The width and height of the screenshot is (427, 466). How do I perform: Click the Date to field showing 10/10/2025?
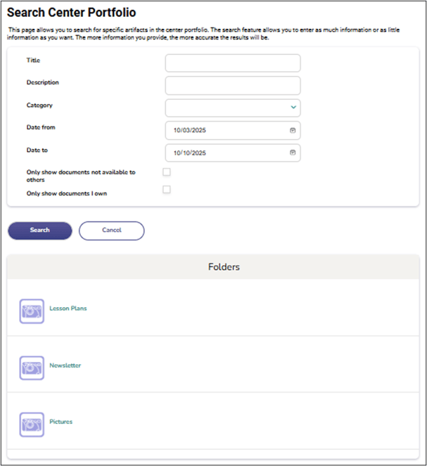click(225, 153)
